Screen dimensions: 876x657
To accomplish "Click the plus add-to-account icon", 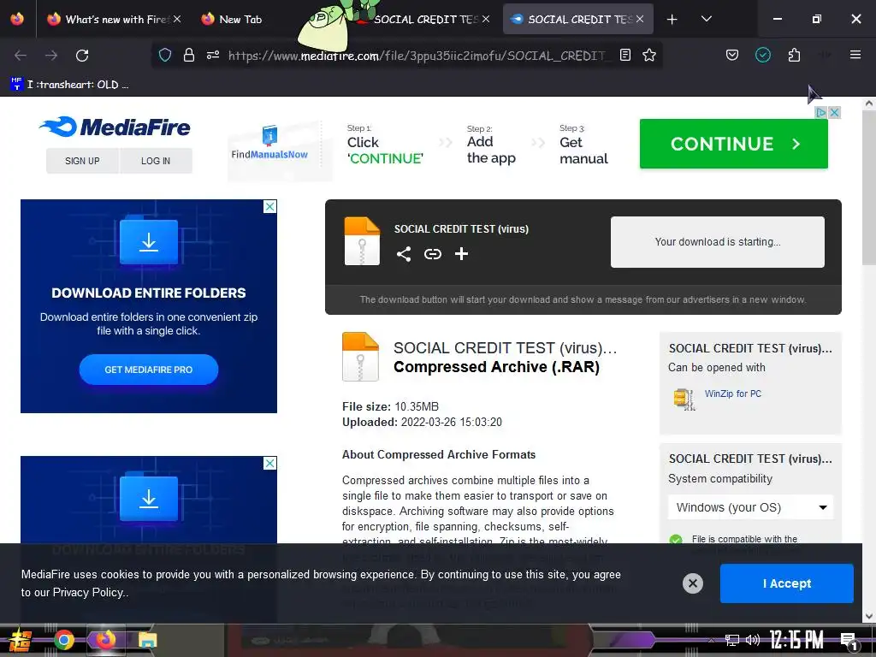I will (461, 254).
